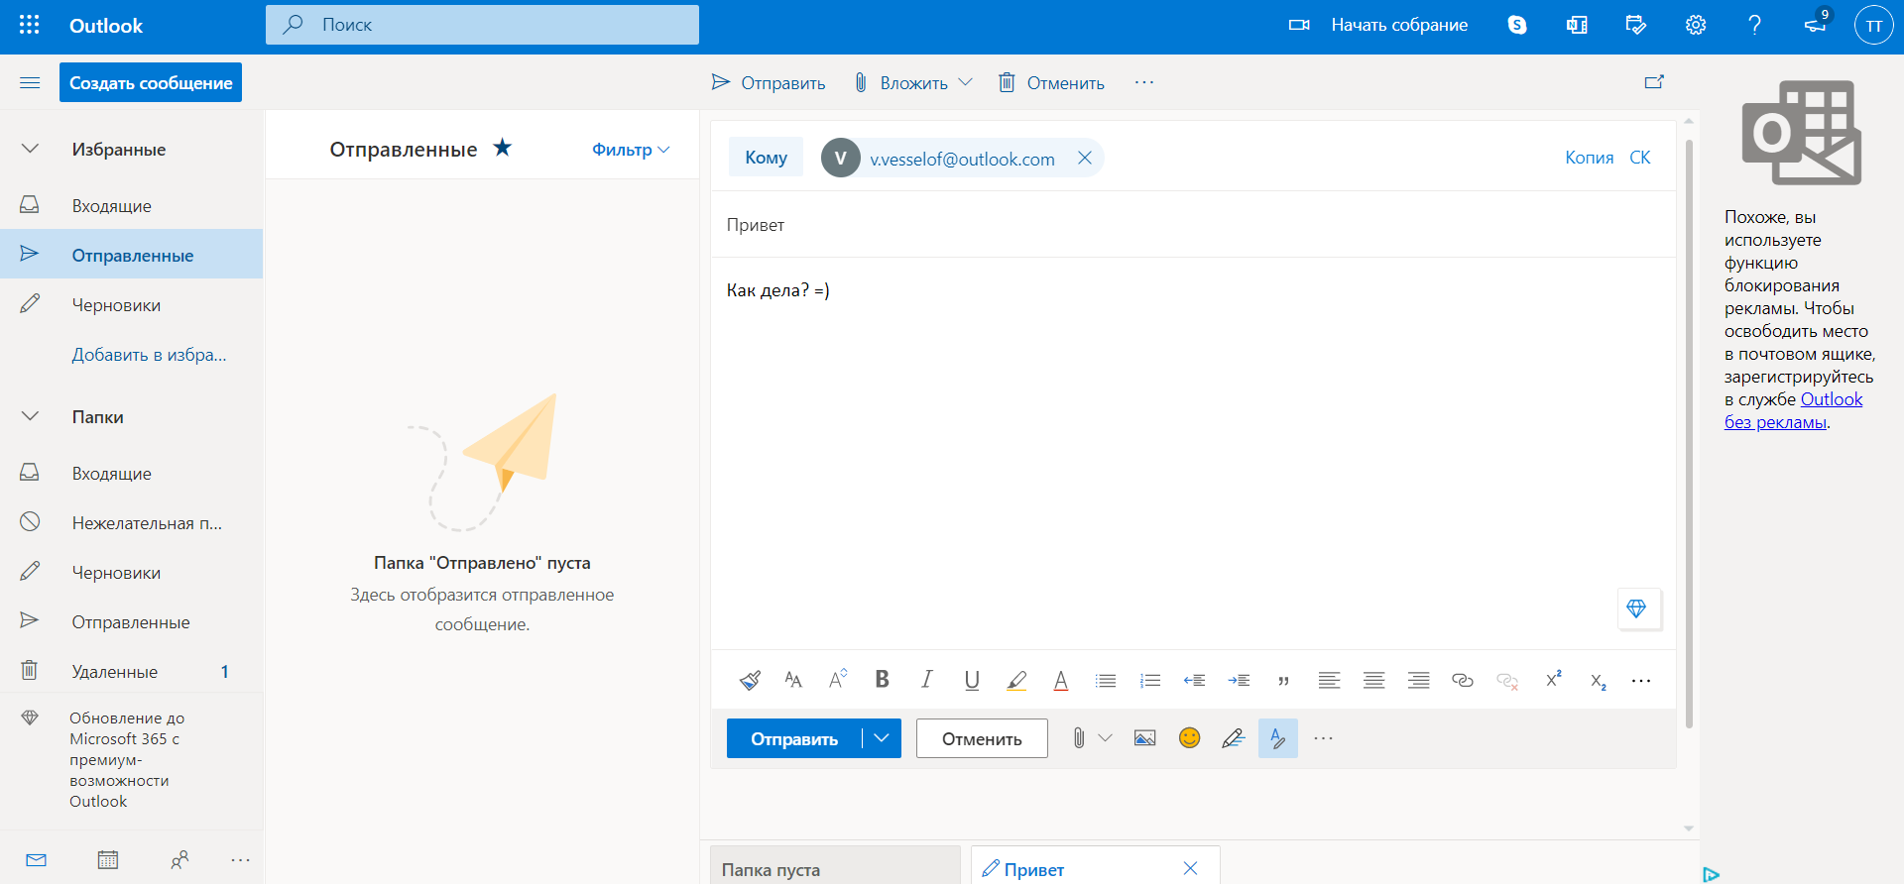The width and height of the screenshot is (1904, 884).
Task: Open the font color picker
Action: 1060,680
